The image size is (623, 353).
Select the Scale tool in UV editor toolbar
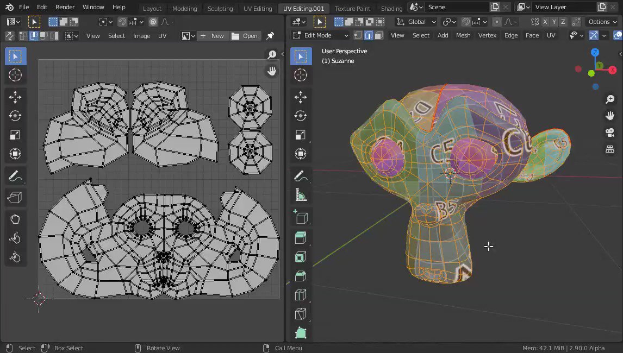pos(15,135)
